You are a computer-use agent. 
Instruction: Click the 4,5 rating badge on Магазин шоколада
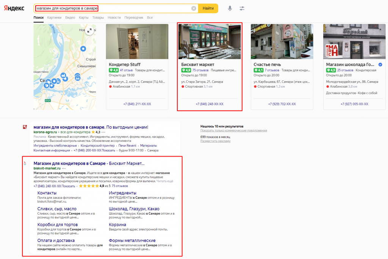click(x=331, y=70)
